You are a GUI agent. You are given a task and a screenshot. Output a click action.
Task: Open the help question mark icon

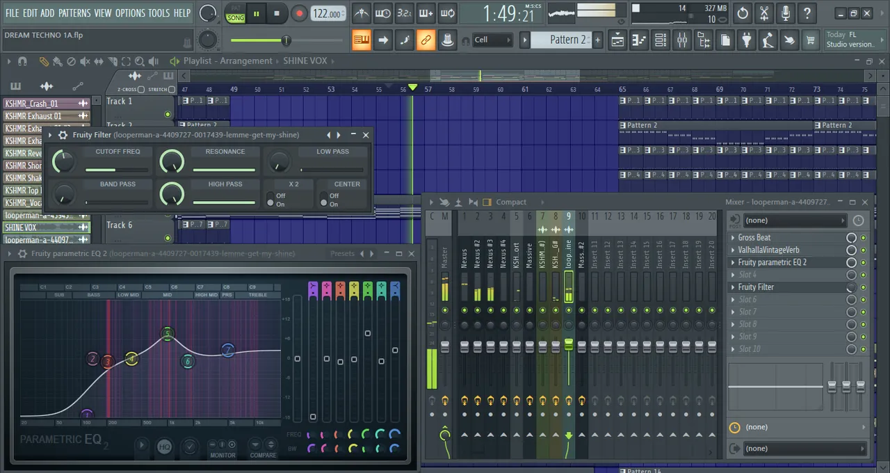[807, 13]
